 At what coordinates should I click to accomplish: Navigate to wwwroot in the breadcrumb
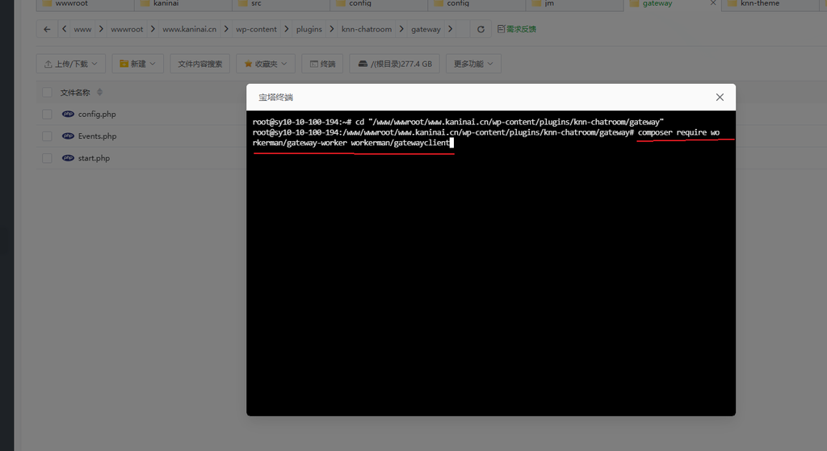pos(127,30)
